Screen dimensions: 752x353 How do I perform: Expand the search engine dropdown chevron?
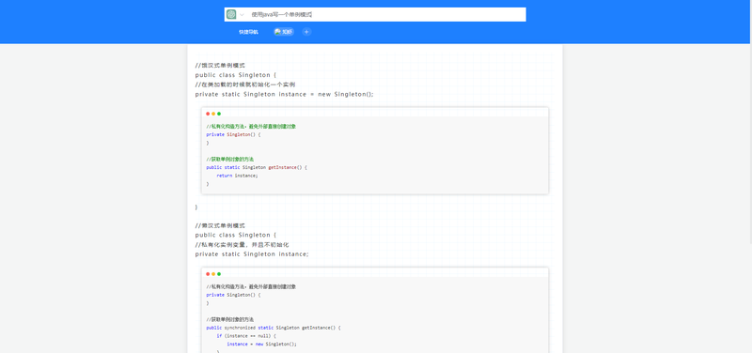[x=242, y=15]
